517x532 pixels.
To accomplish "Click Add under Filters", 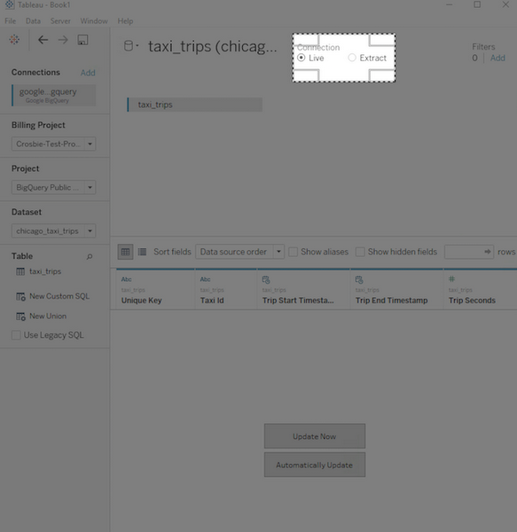I will tap(497, 58).
